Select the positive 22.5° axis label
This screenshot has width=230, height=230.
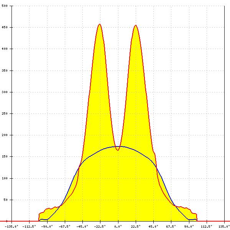tap(136, 227)
